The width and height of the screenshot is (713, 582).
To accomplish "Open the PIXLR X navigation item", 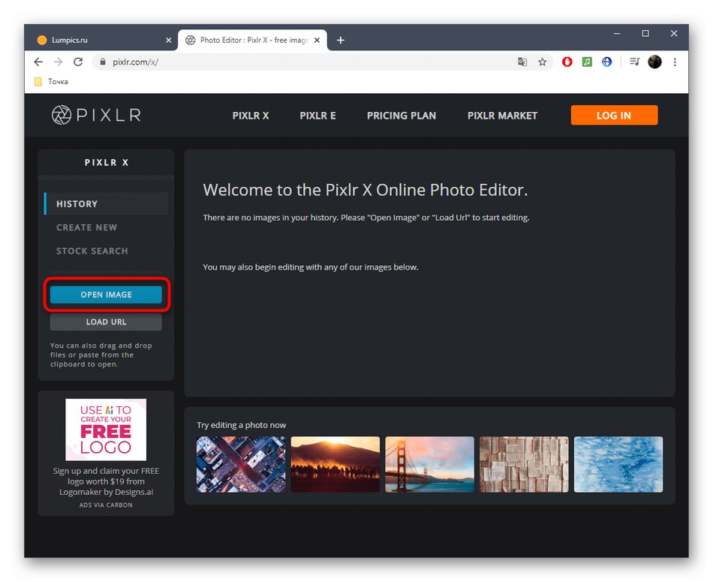I will point(251,116).
